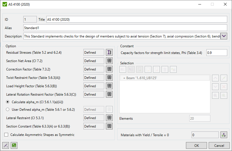Expand the Description text dropdown arrow
The image size is (232, 151).
click(x=224, y=36)
